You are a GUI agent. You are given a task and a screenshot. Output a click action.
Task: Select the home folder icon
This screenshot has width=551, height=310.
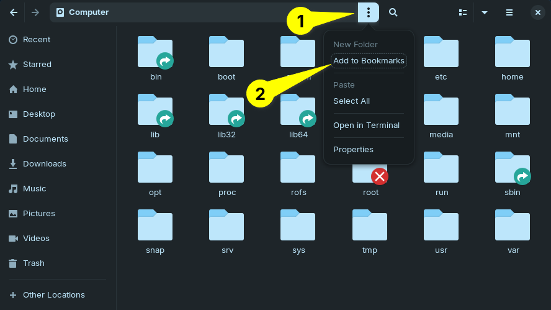pyautogui.click(x=512, y=54)
